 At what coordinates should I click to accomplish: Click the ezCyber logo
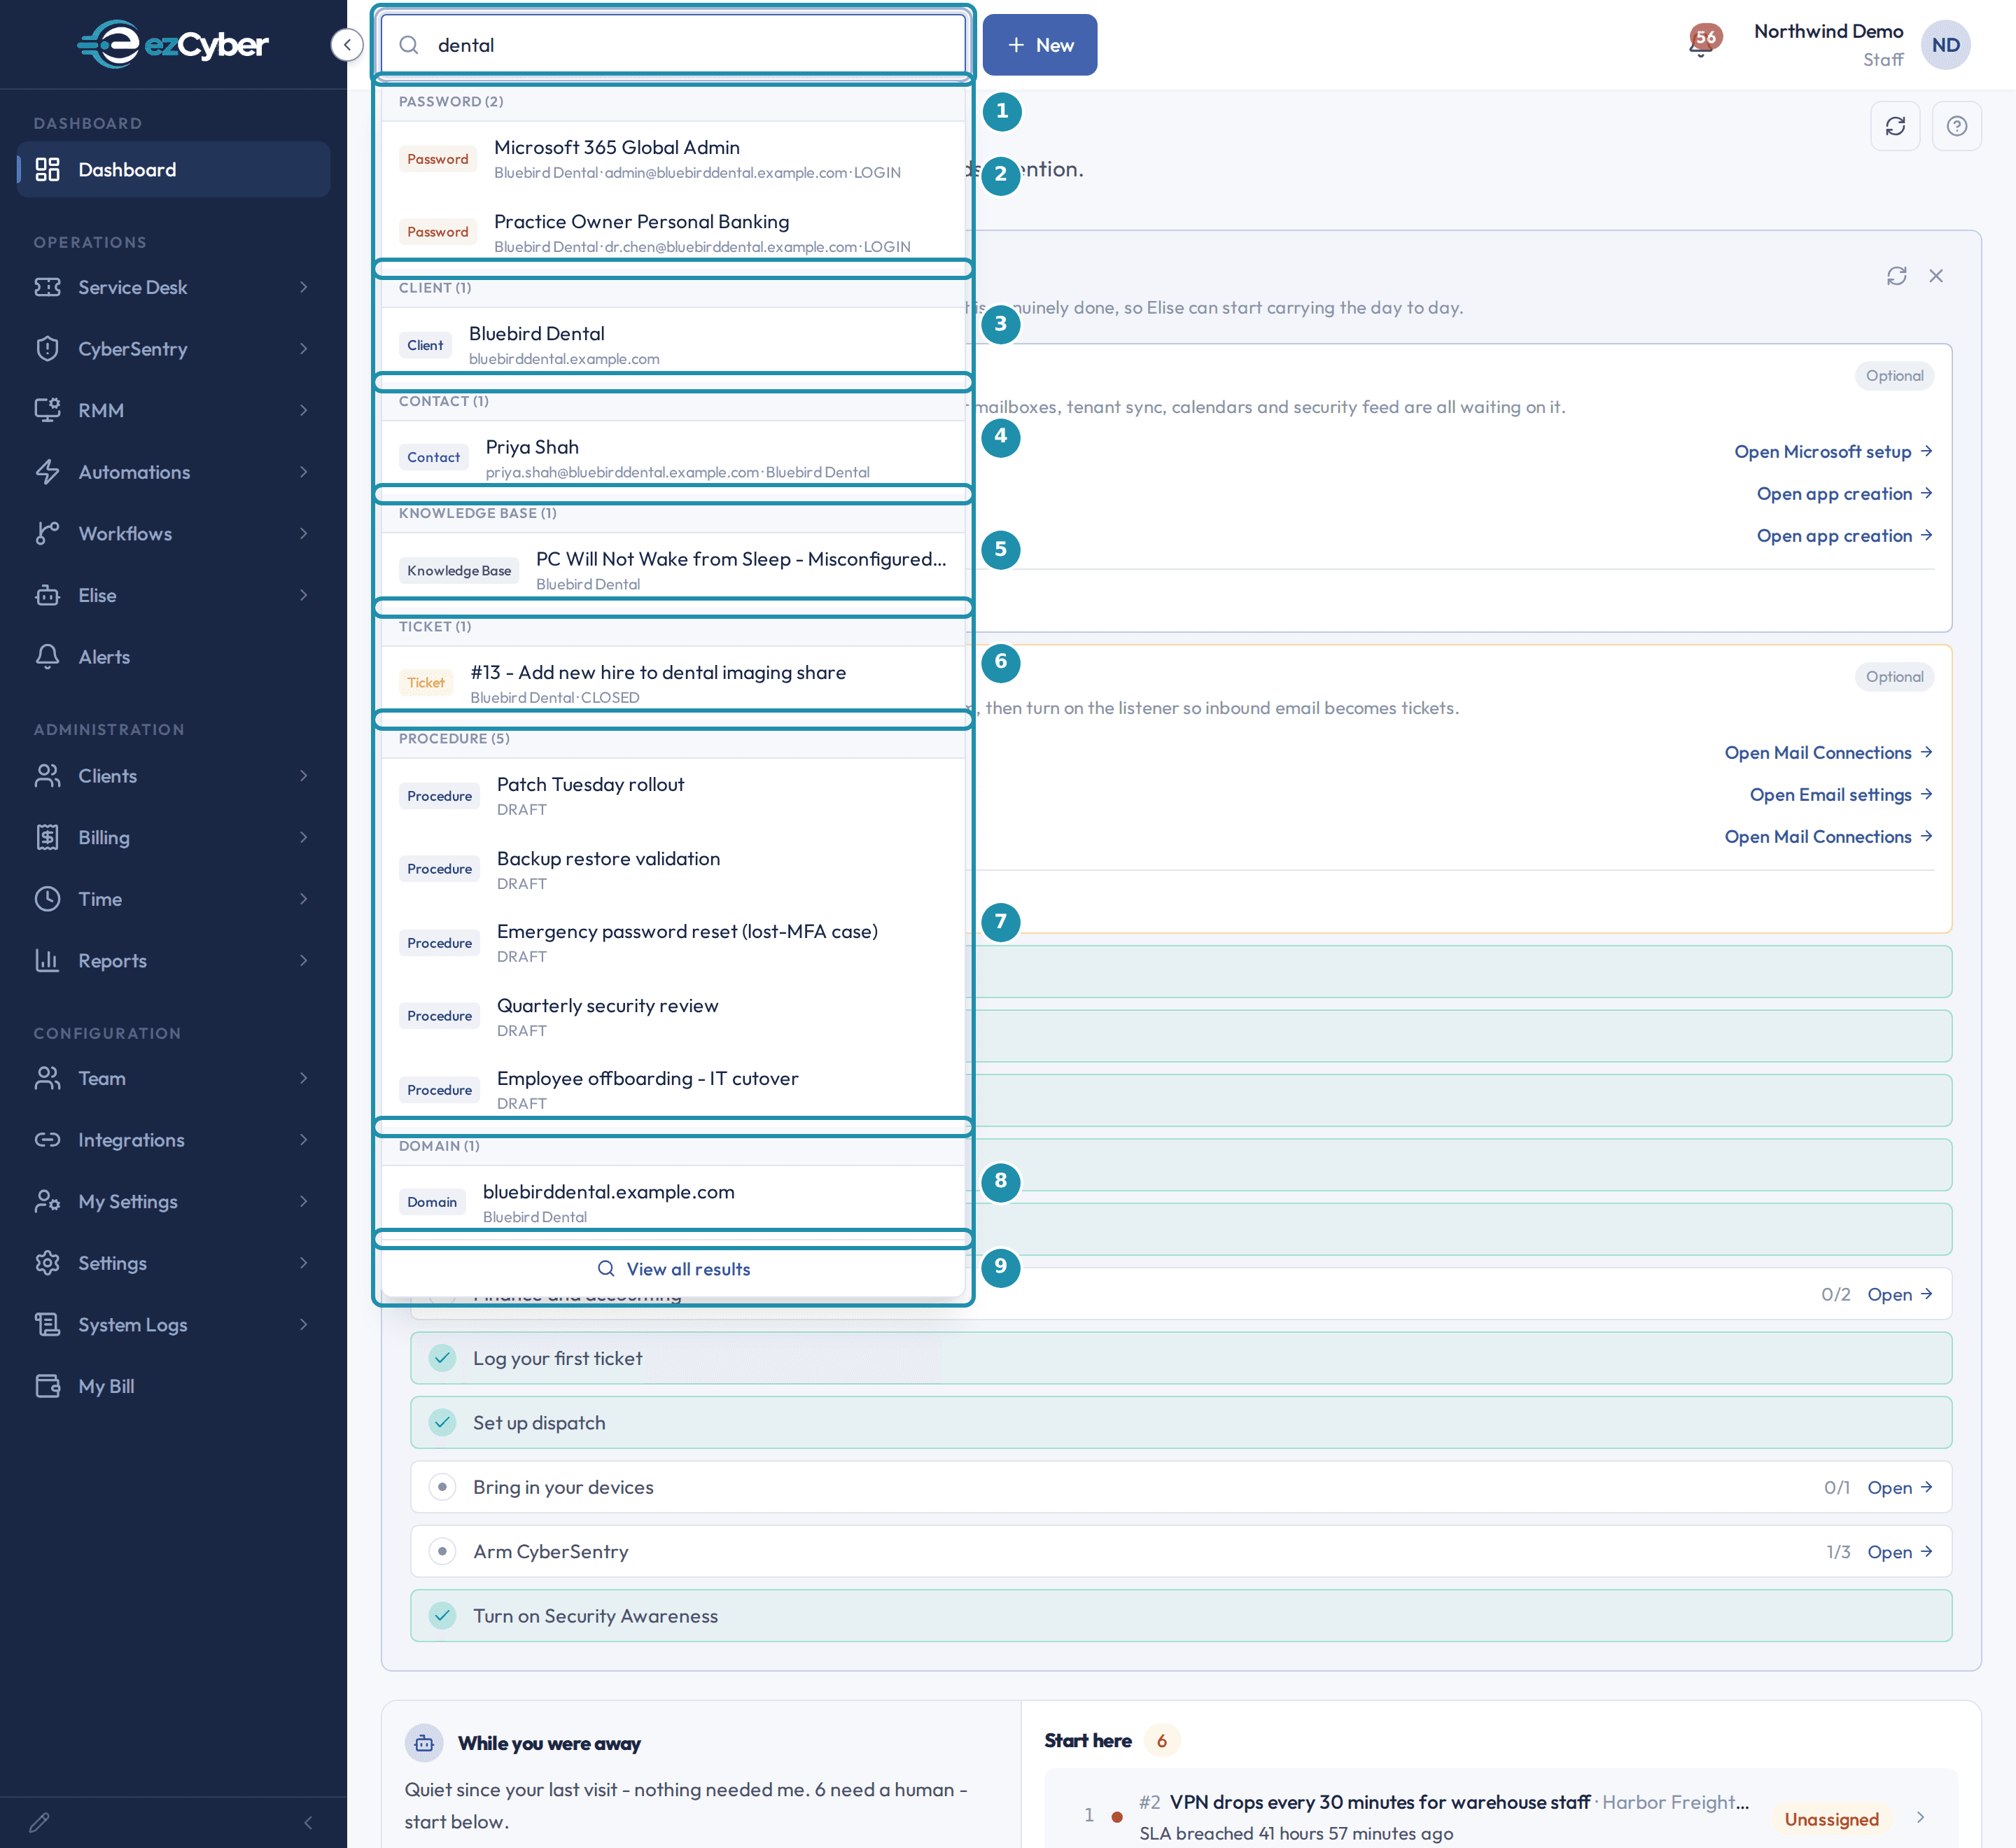pos(173,44)
